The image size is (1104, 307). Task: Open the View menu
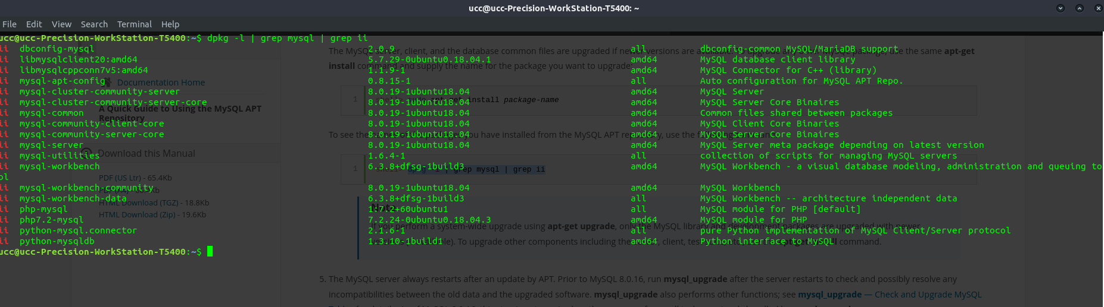[x=61, y=24]
